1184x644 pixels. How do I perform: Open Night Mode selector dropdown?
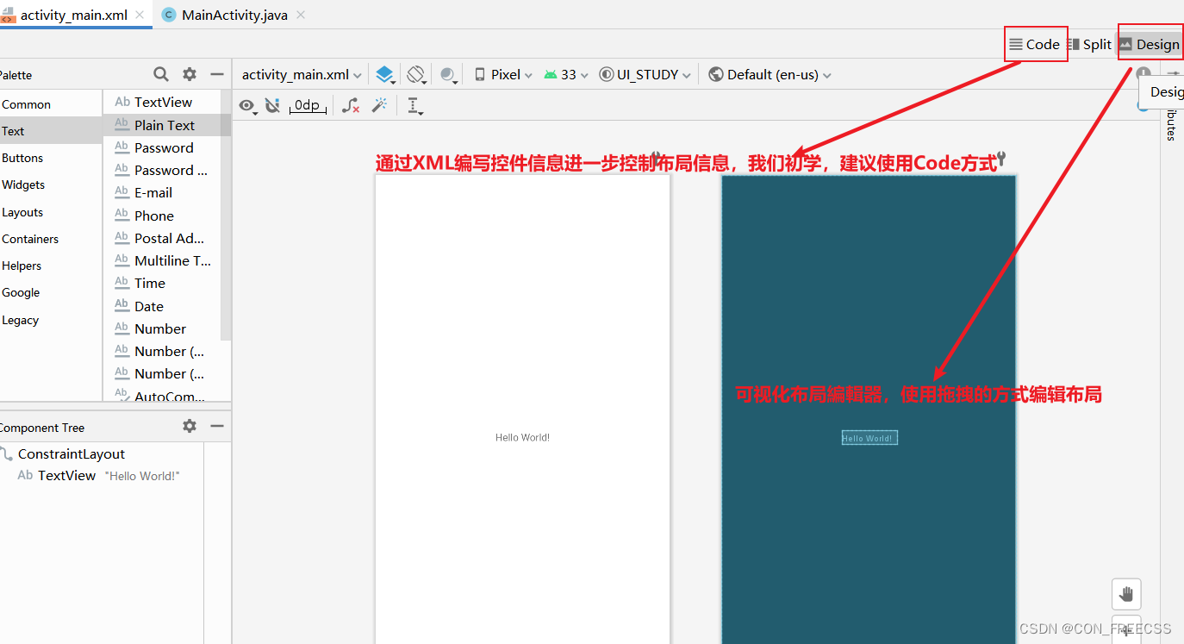coord(449,75)
